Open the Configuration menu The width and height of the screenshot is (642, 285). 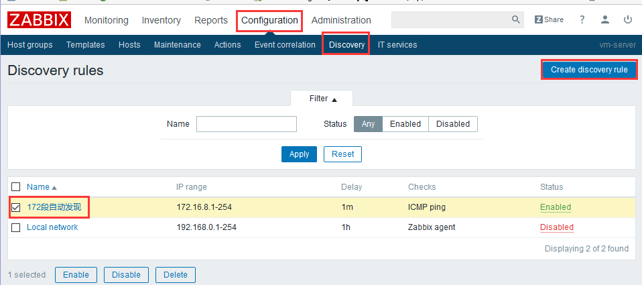(269, 20)
